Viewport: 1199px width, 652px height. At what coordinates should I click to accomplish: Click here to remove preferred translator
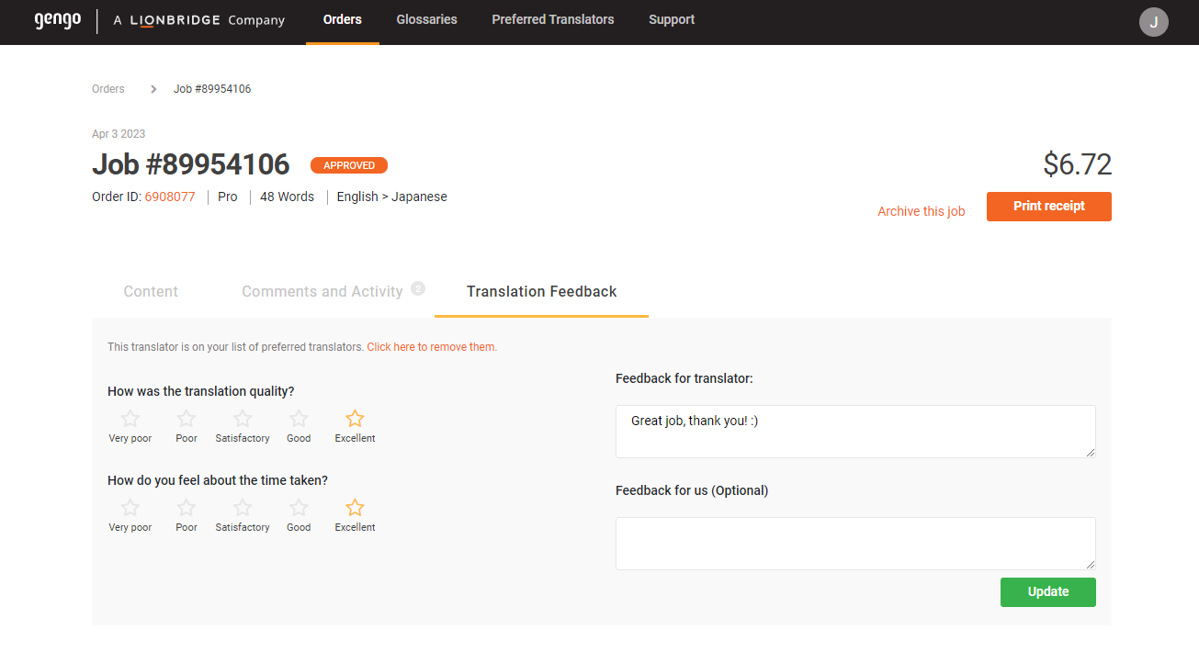[x=432, y=347]
